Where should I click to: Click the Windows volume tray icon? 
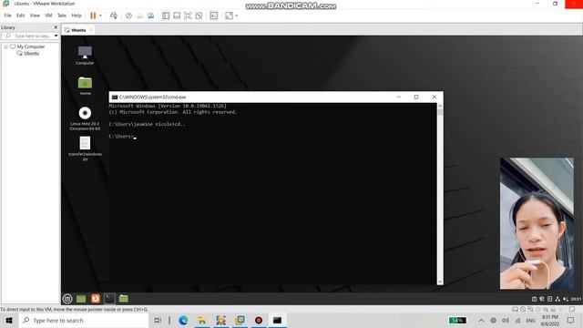[506, 320]
